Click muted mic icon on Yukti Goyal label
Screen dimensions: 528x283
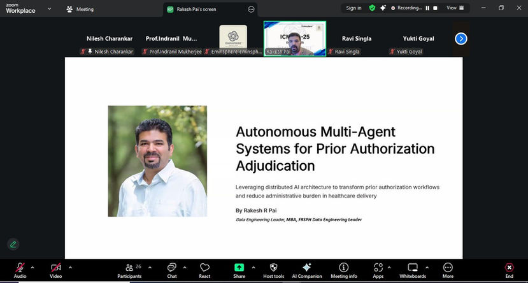(x=392, y=52)
